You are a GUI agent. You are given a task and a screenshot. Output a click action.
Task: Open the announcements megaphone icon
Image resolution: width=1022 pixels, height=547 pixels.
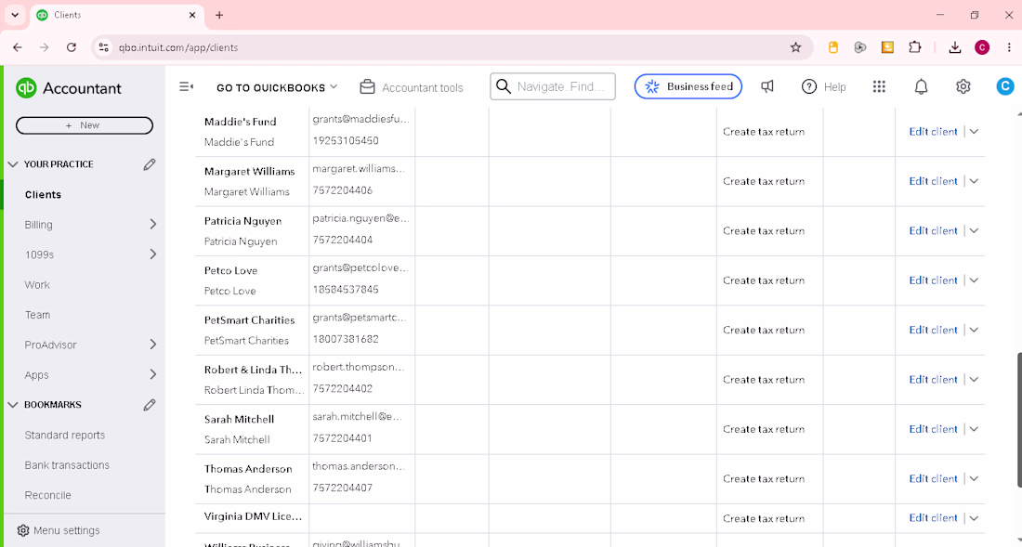click(767, 86)
